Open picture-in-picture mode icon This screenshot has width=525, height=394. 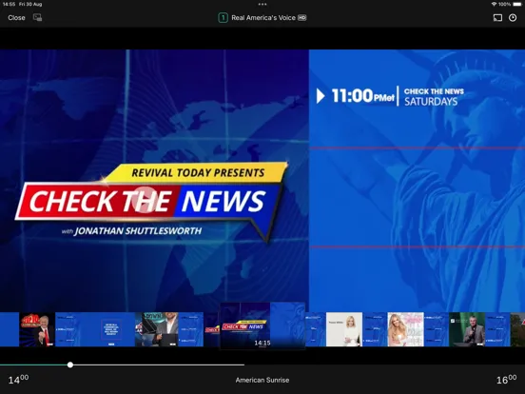pos(37,17)
